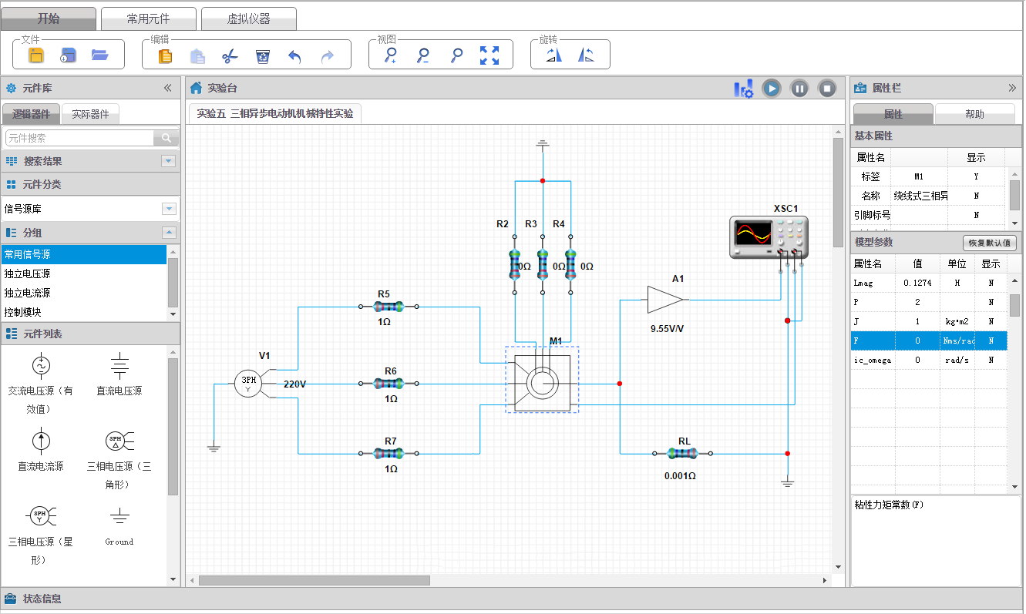
Task: Click the cut scissors icon
Action: pyautogui.click(x=230, y=55)
